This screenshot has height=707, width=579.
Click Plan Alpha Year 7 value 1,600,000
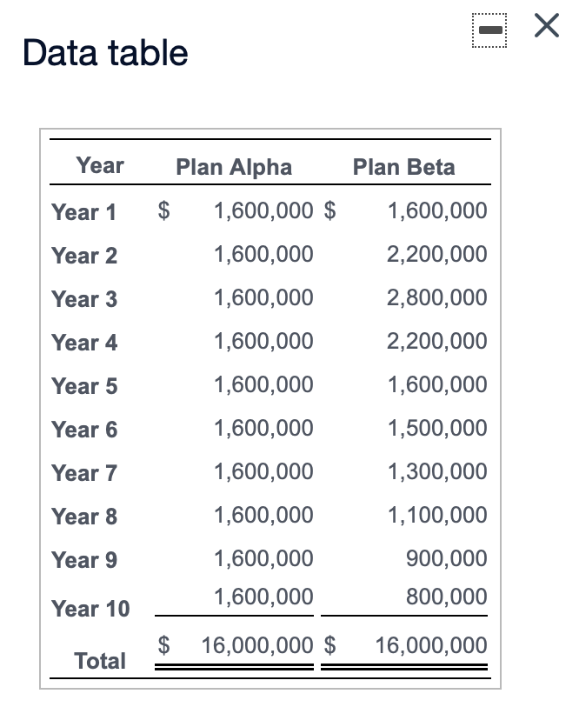pos(263,472)
